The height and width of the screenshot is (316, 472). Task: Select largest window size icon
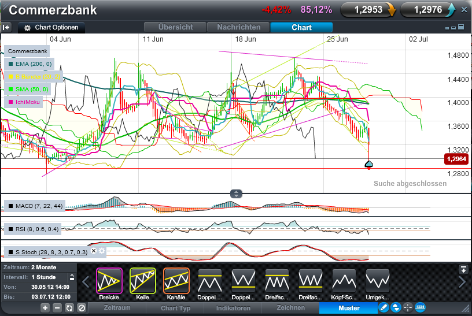point(461,27)
